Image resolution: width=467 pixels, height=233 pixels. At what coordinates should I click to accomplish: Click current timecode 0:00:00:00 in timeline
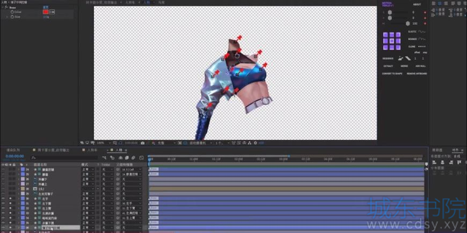14,156
